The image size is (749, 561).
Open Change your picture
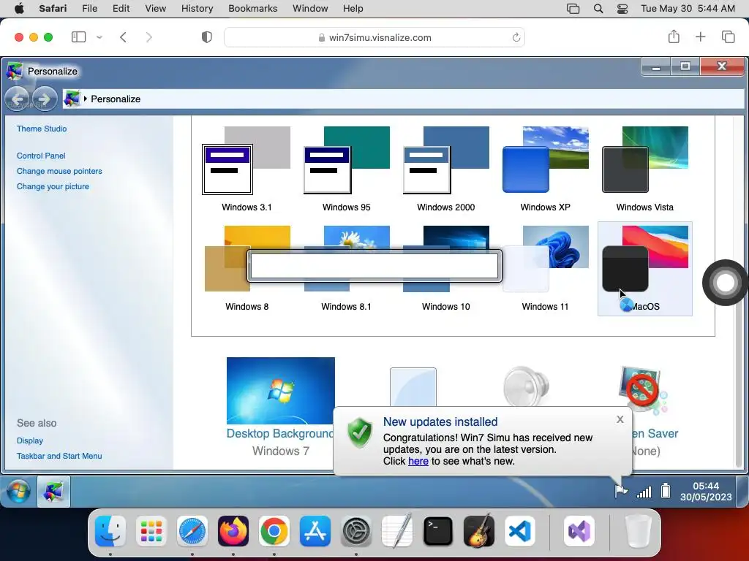(x=53, y=186)
